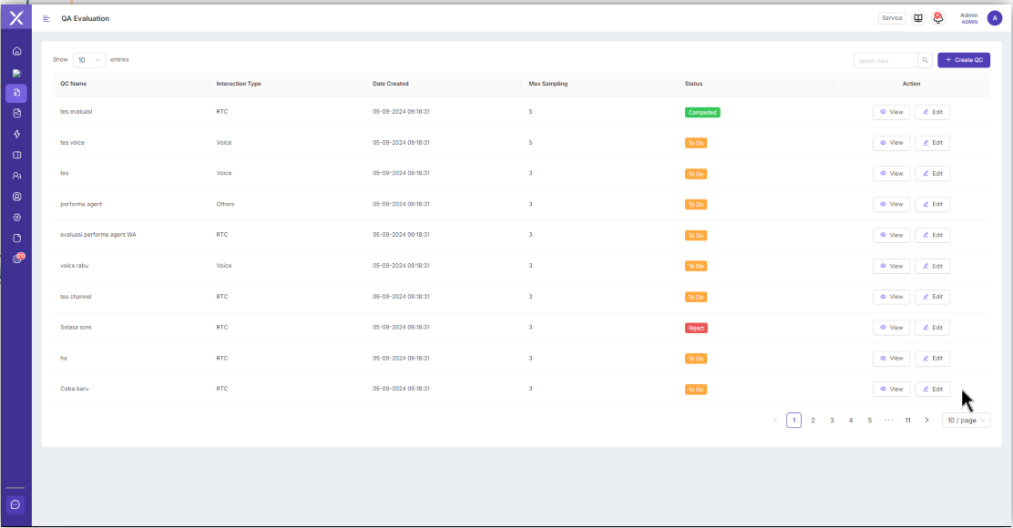Screen dimensions: 1013x528
Task: Click the Admin avatar circle
Action: pos(994,18)
